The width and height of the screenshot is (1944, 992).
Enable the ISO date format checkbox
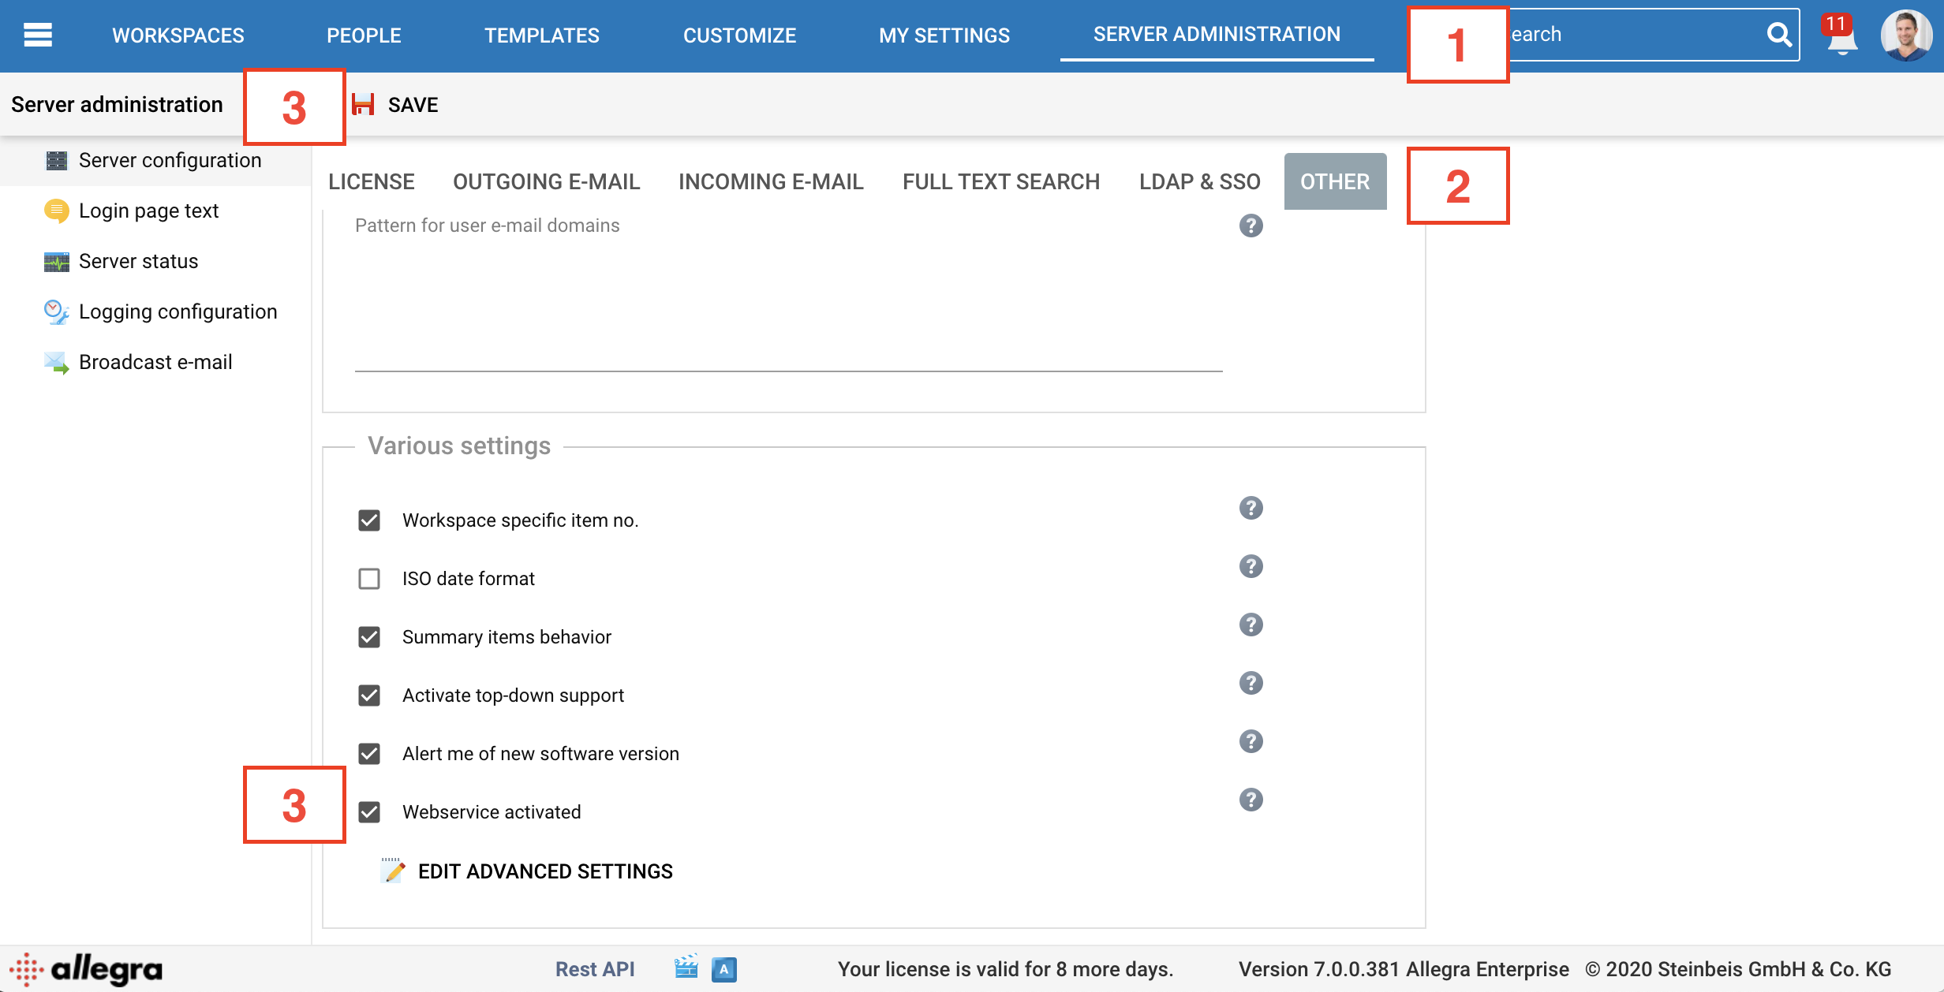click(369, 579)
